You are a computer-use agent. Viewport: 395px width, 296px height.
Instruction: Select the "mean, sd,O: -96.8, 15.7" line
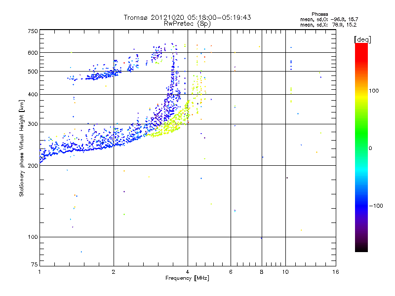coord(329,19)
